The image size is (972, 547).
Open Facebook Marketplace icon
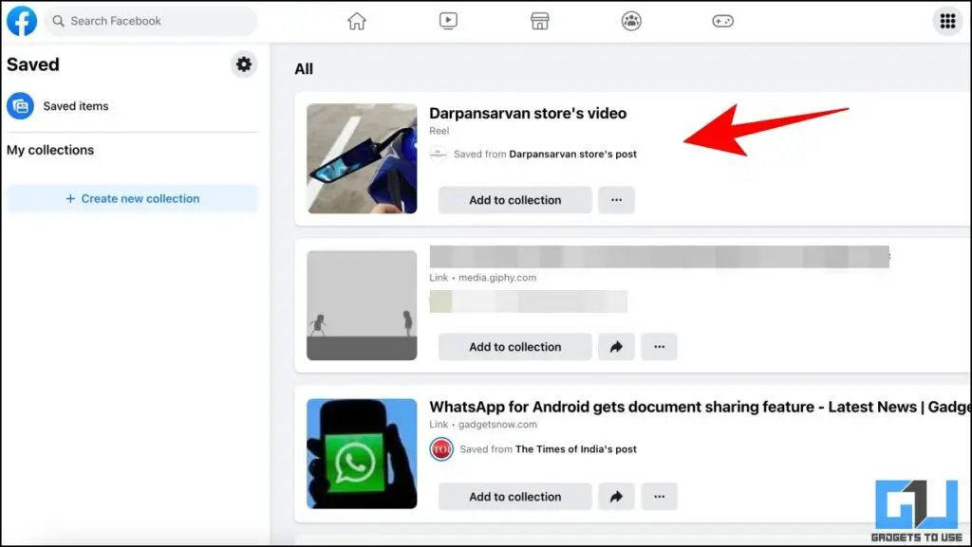click(538, 20)
